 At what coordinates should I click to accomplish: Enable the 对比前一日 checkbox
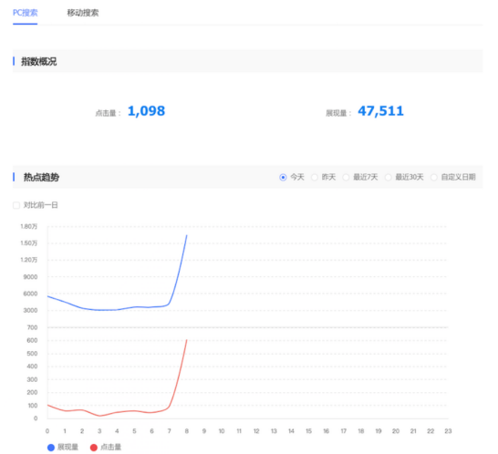16,205
